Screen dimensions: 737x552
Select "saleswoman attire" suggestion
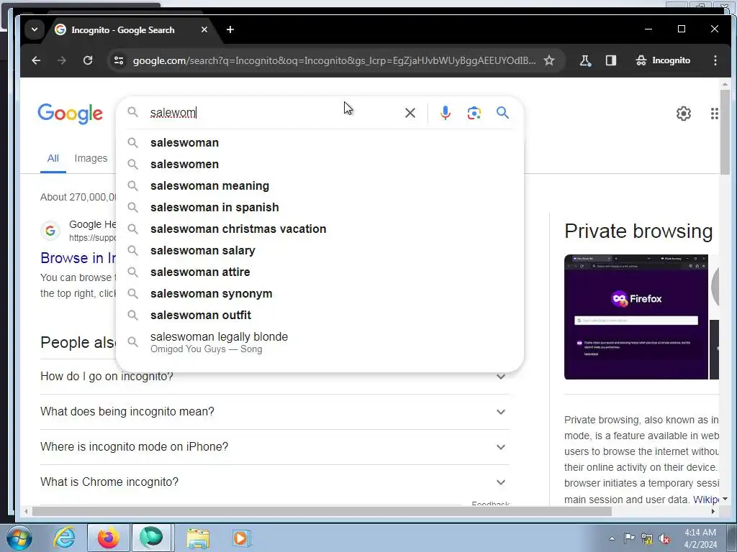pos(320,272)
